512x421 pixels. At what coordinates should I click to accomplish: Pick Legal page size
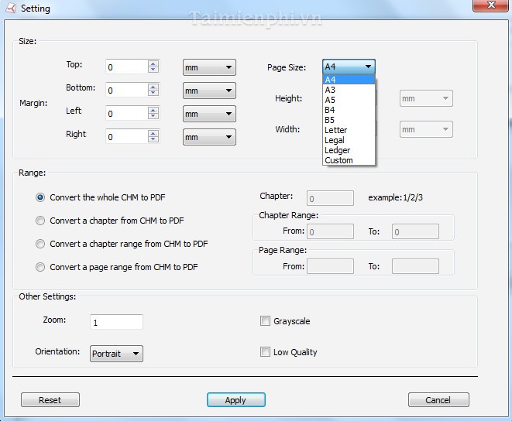click(349, 140)
